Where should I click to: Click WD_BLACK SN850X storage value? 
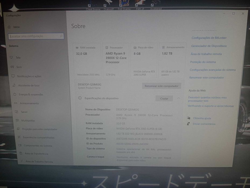pos(139,134)
